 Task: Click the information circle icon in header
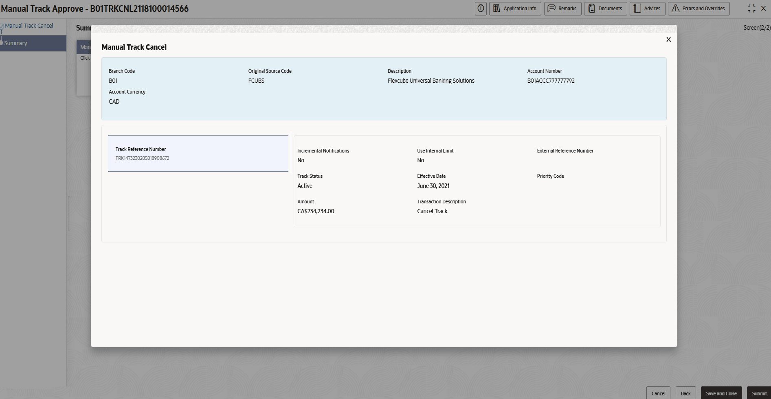(481, 9)
